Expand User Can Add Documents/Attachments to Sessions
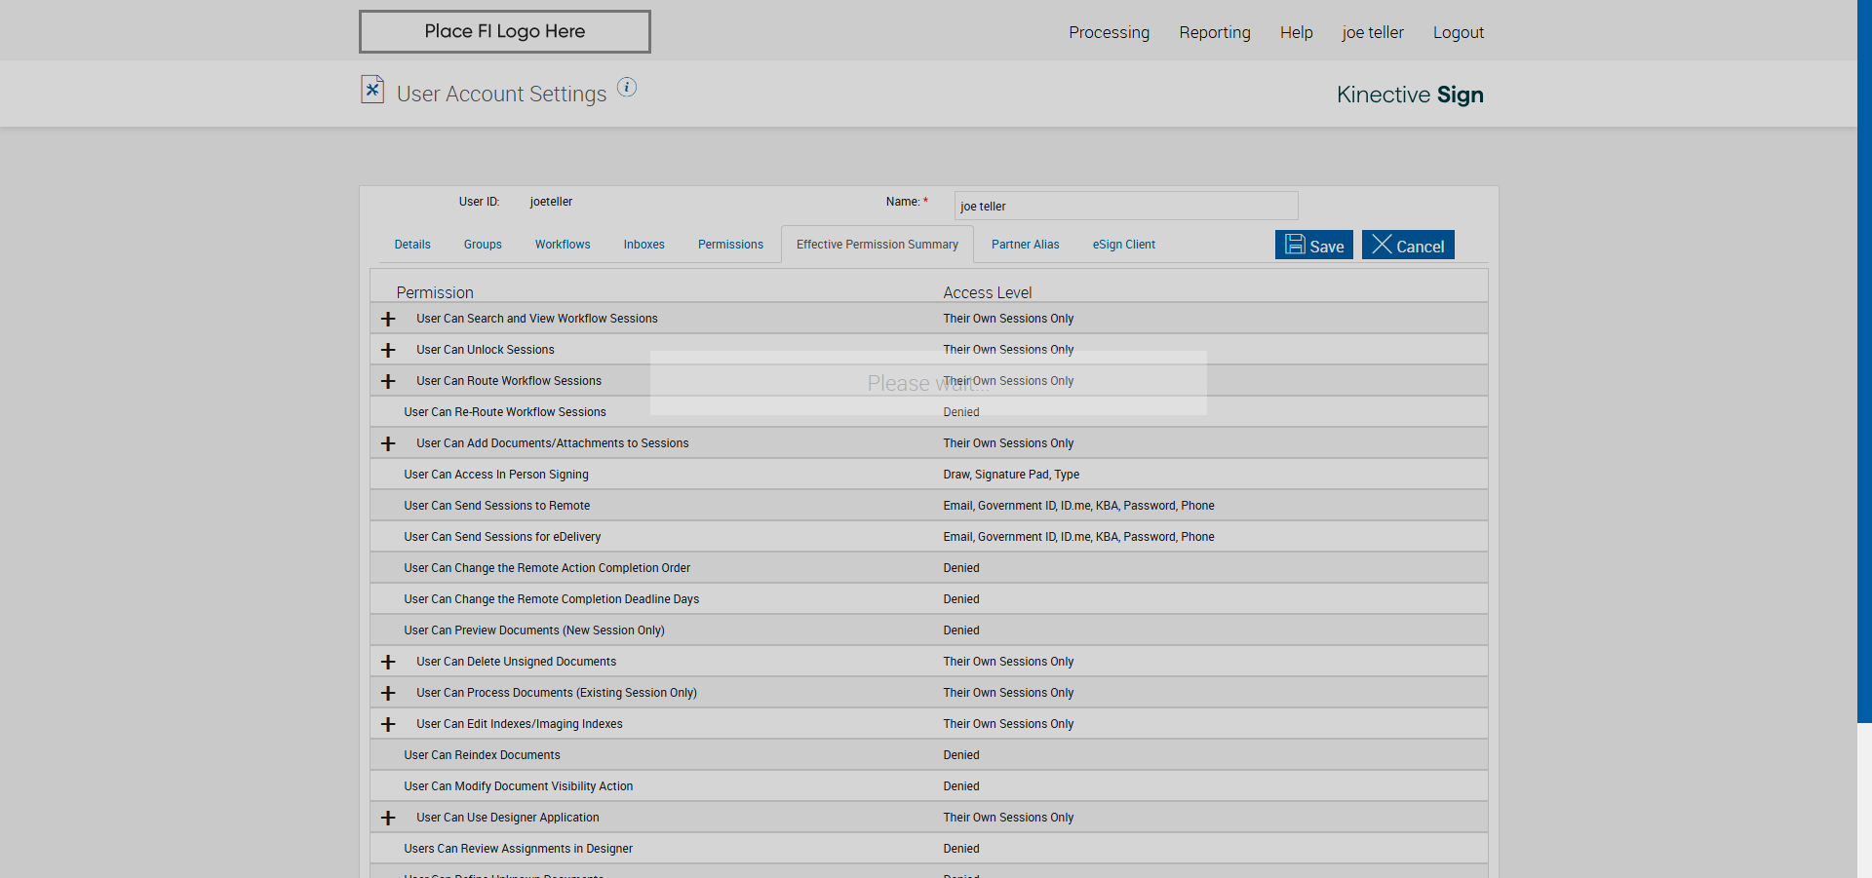1872x878 pixels. click(388, 444)
